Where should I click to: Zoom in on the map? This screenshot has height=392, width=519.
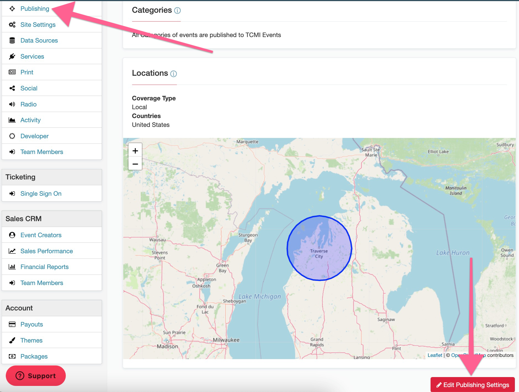(x=135, y=151)
